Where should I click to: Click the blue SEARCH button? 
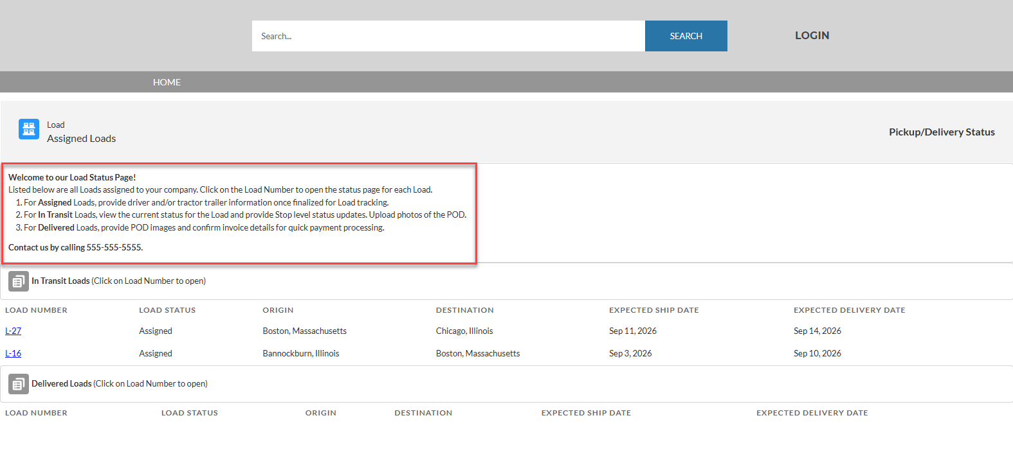(x=686, y=36)
